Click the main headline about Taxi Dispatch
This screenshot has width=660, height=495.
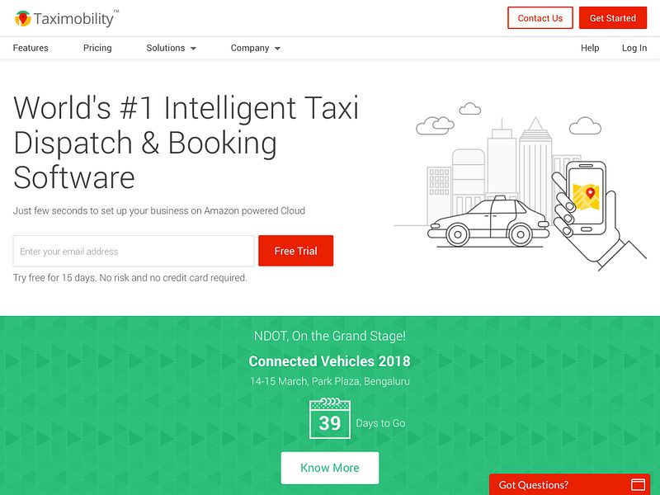(186, 142)
